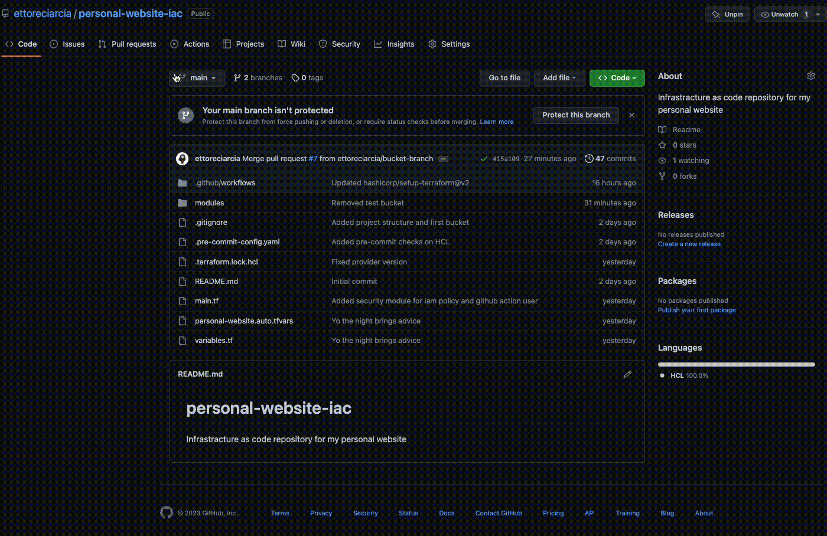Open the .gitignore file
Viewport: 827px width, 536px height.
pos(211,223)
